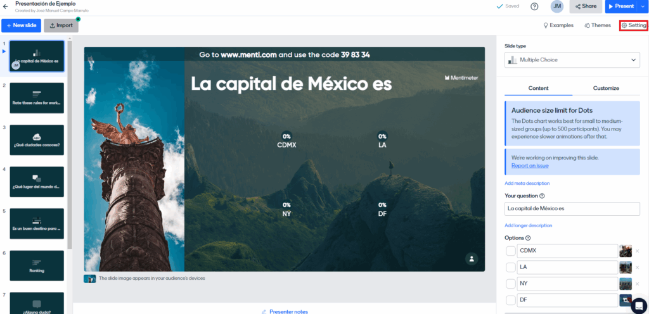Remove the LA option with X
649x314 pixels.
pos(638,268)
